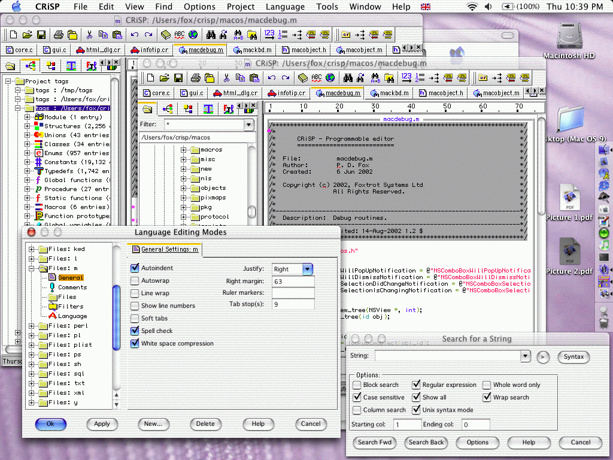Click Open file icon in rear window toolbar
613x460 pixels.
(x=27, y=35)
